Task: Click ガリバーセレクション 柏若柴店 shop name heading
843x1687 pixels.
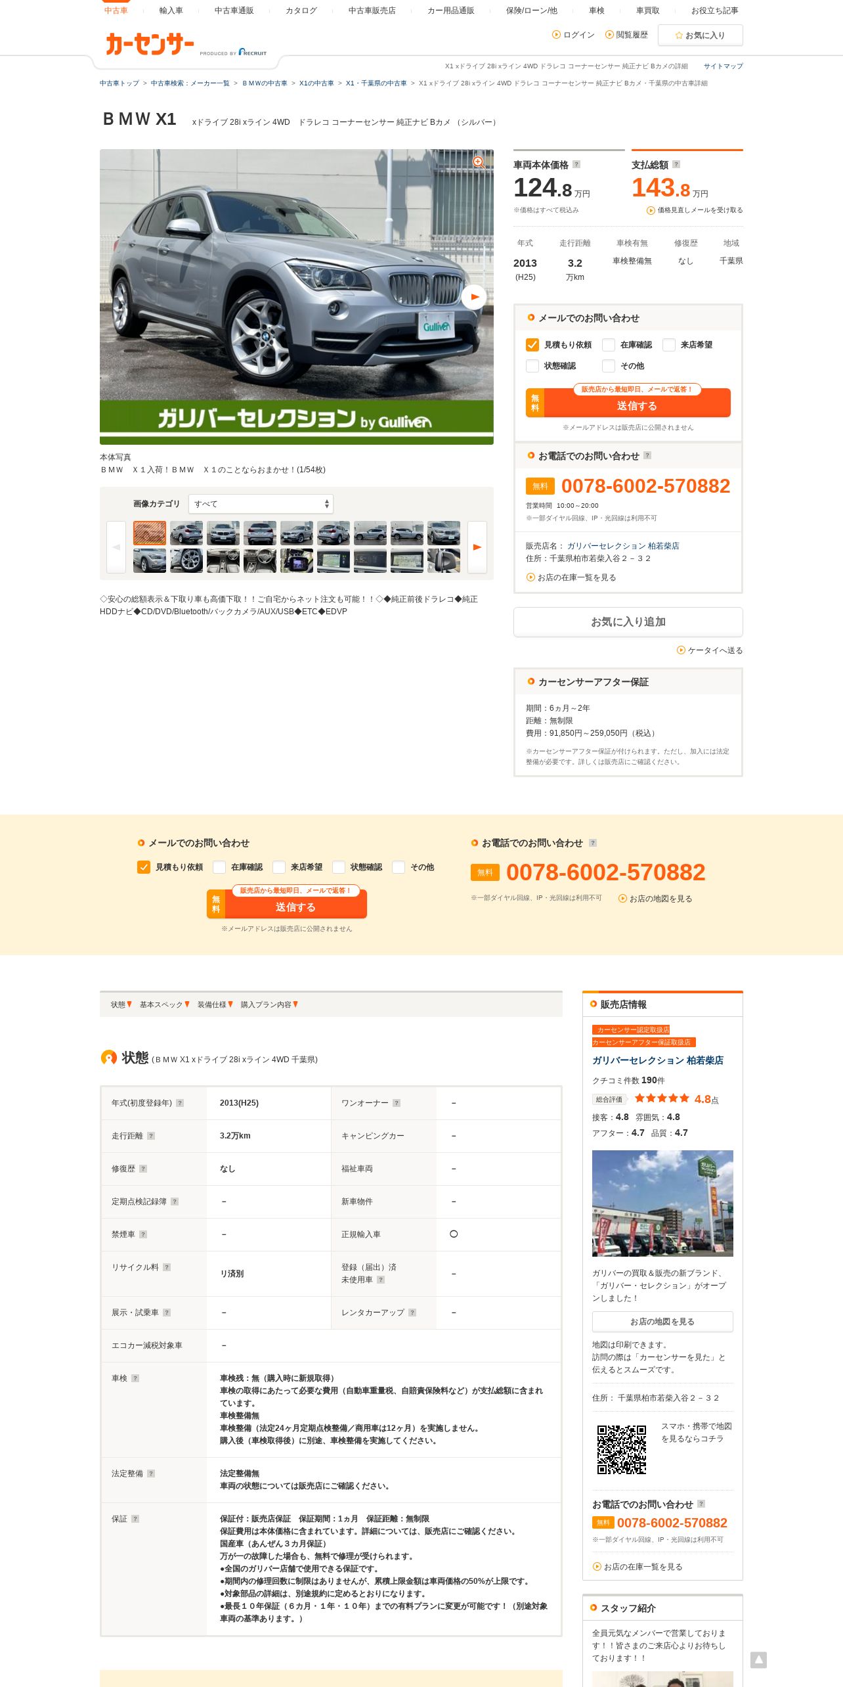Action: coord(658,1060)
